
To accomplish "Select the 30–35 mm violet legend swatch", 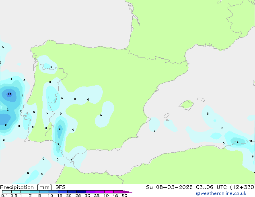I will tap(90, 192).
